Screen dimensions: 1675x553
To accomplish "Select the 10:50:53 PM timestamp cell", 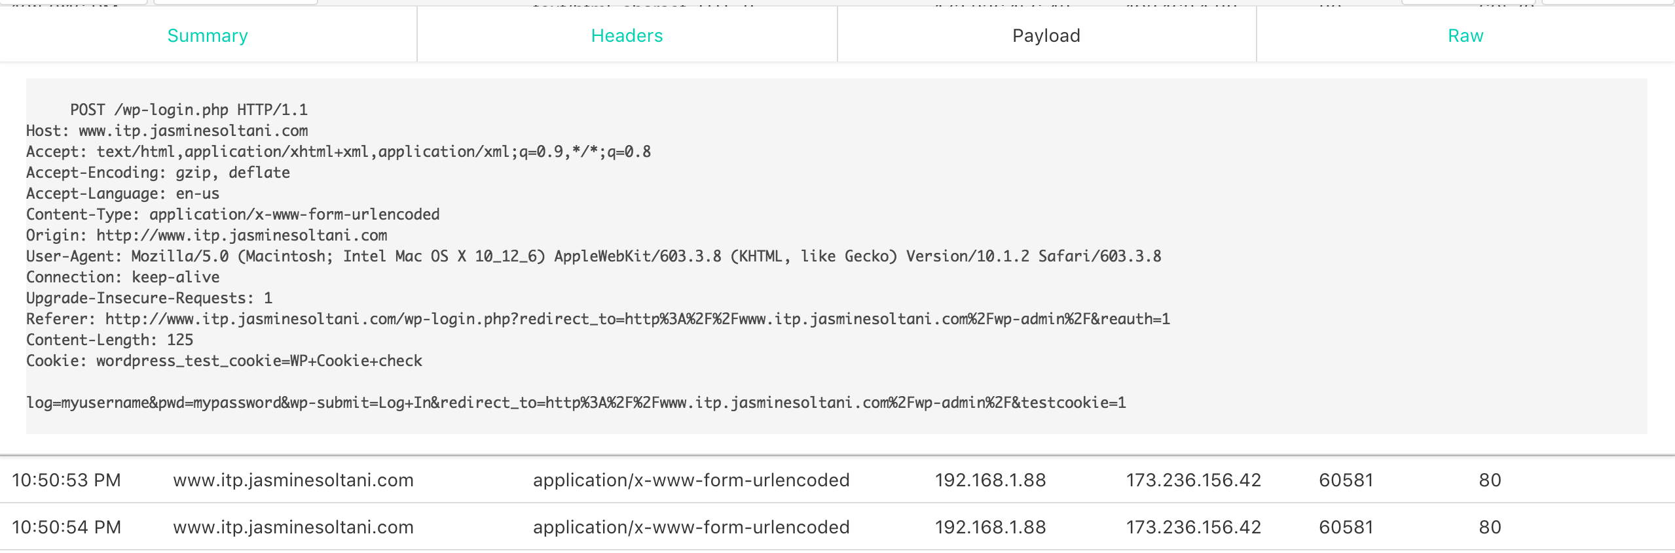I will (x=66, y=480).
